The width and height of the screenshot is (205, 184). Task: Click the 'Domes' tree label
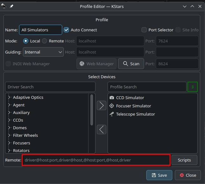click(x=20, y=128)
